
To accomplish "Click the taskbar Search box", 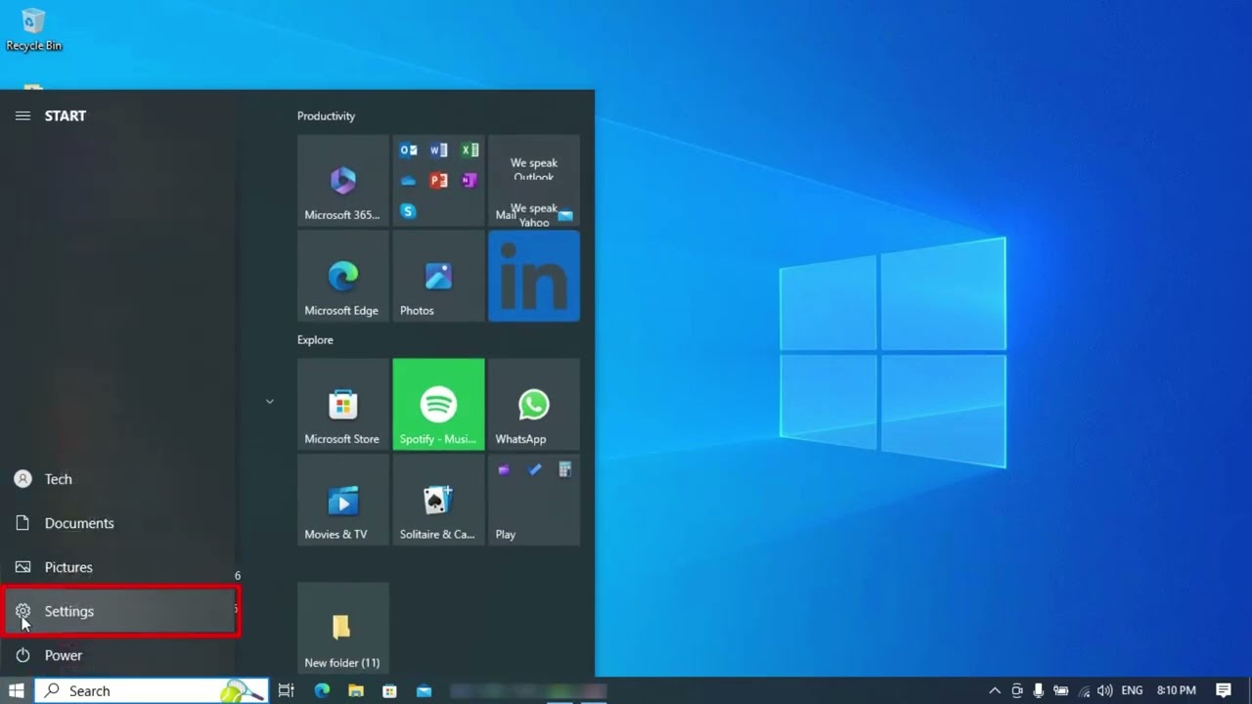I will coord(152,690).
